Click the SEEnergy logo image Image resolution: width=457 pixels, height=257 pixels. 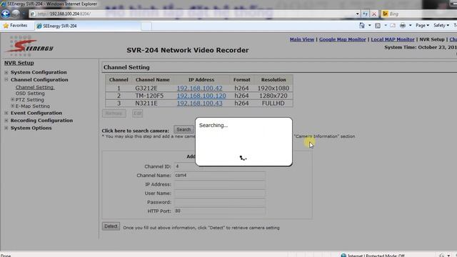coord(30,46)
